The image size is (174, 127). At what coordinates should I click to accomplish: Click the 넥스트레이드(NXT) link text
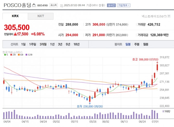click(x=154, y=16)
